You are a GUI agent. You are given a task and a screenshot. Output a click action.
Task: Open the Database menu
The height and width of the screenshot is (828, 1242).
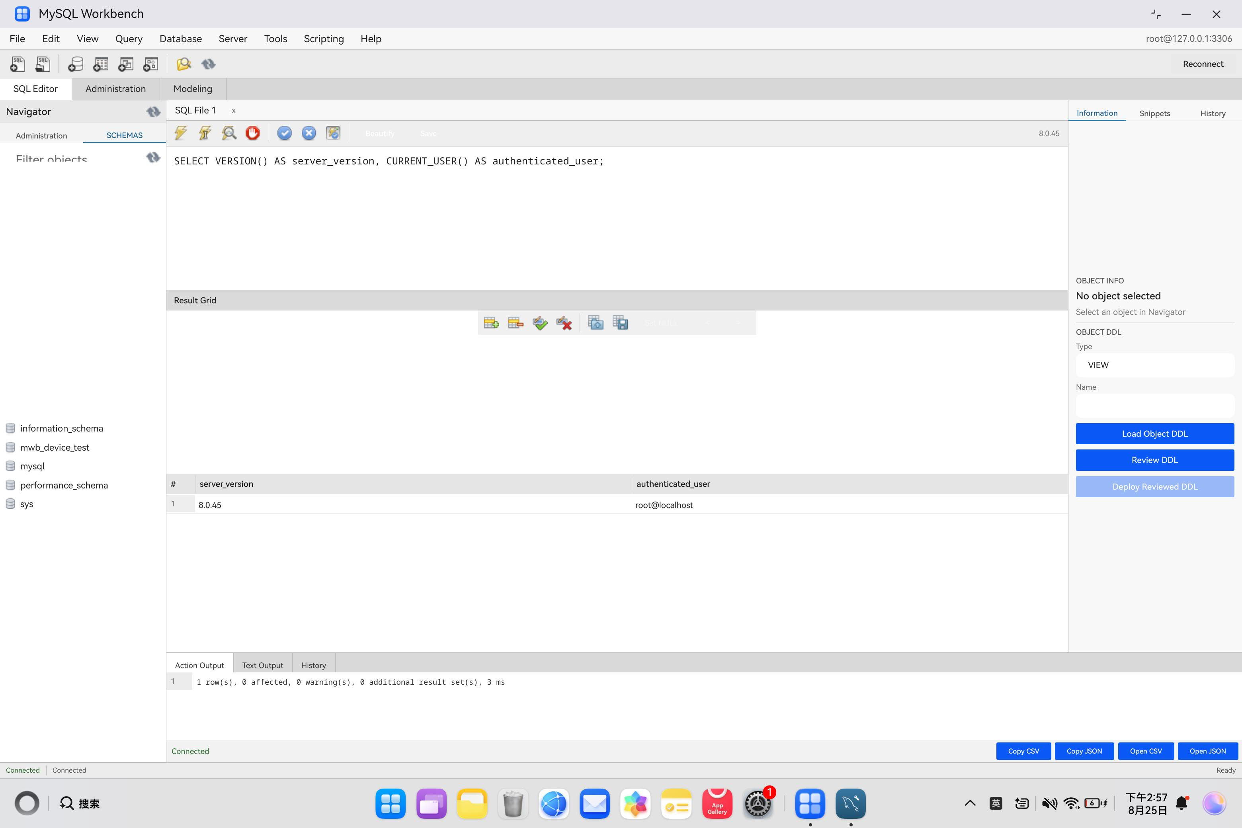181,39
